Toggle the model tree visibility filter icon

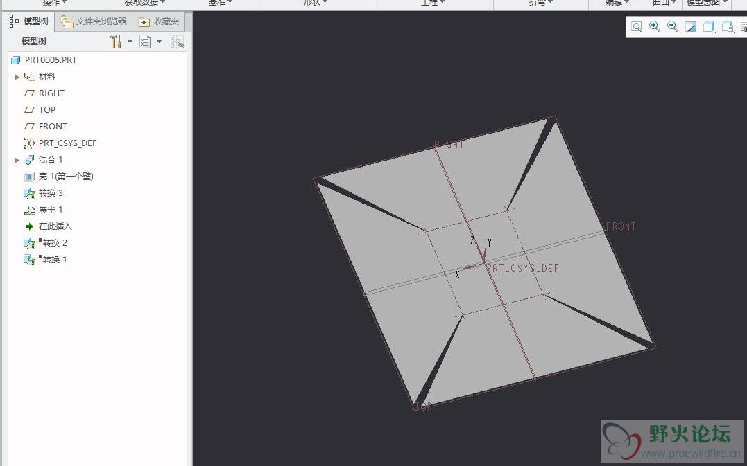click(x=178, y=42)
